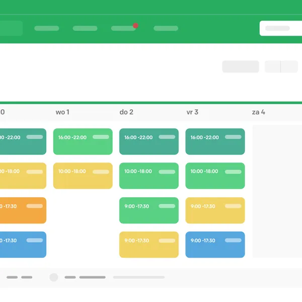Viewport: 302px width, 302px height.
Task: Click the green 9:00-17:30 shift on do 2
Action: point(148,210)
